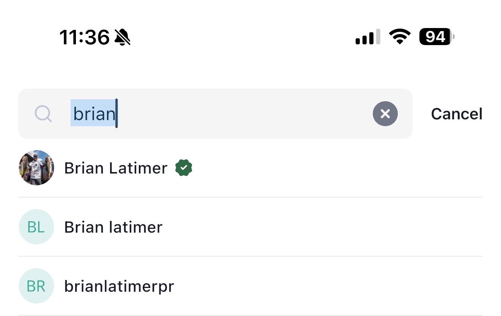Clear the search text with the X button

(385, 114)
